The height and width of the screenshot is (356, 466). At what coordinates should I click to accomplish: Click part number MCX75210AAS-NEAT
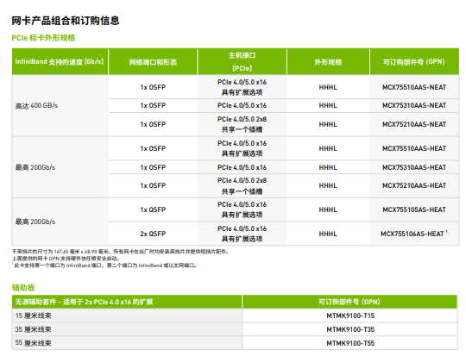click(414, 124)
